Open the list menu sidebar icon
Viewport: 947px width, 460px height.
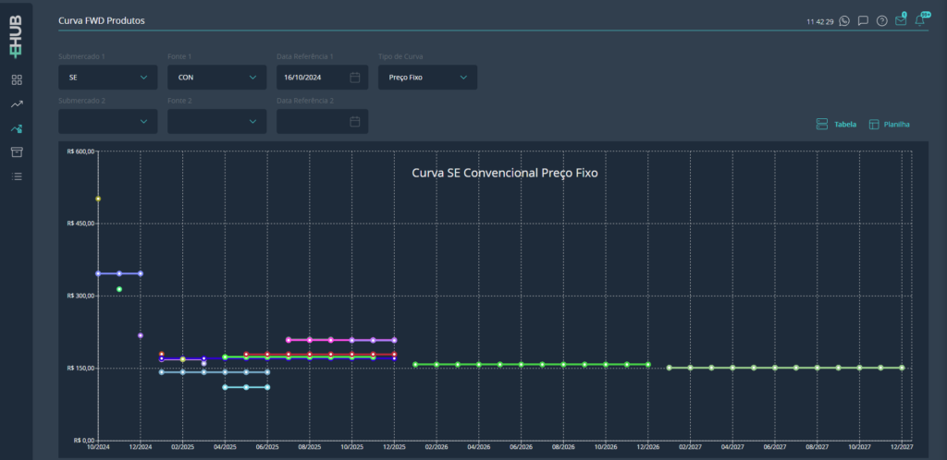pos(17,176)
